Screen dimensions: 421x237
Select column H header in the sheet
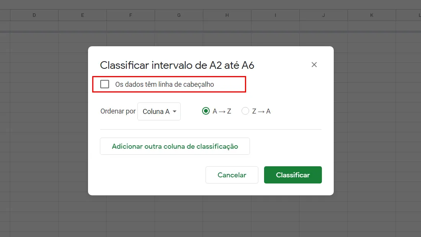pyautogui.click(x=227, y=15)
